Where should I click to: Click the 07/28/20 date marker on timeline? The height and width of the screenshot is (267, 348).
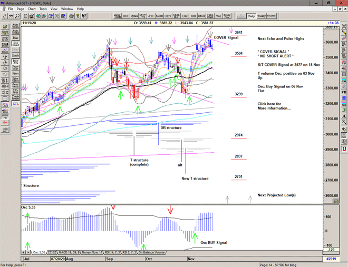(x=57, y=259)
